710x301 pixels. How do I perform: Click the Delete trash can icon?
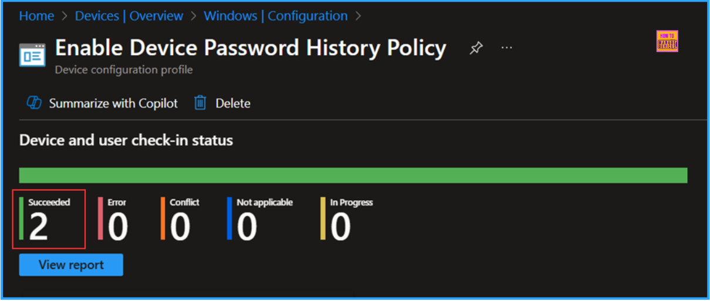click(201, 103)
